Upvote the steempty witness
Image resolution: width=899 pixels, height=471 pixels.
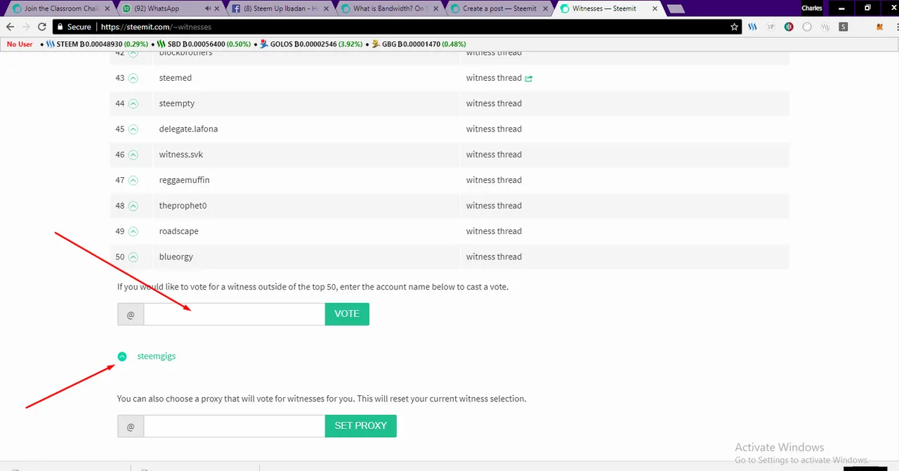pos(133,103)
